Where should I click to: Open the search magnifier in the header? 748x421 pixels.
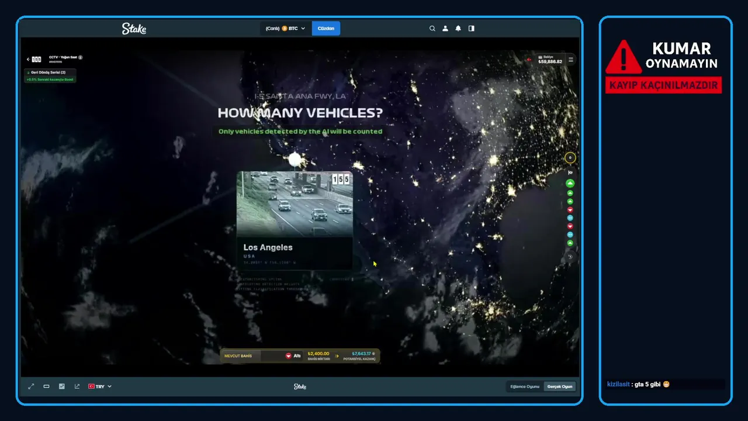pos(432,28)
